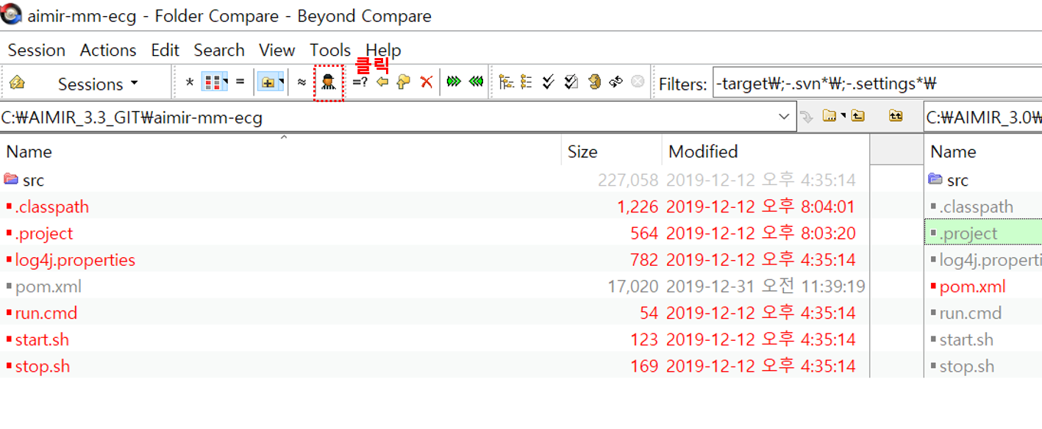1042x429 pixels.
Task: Select the src folder in left pane
Action: click(x=24, y=180)
